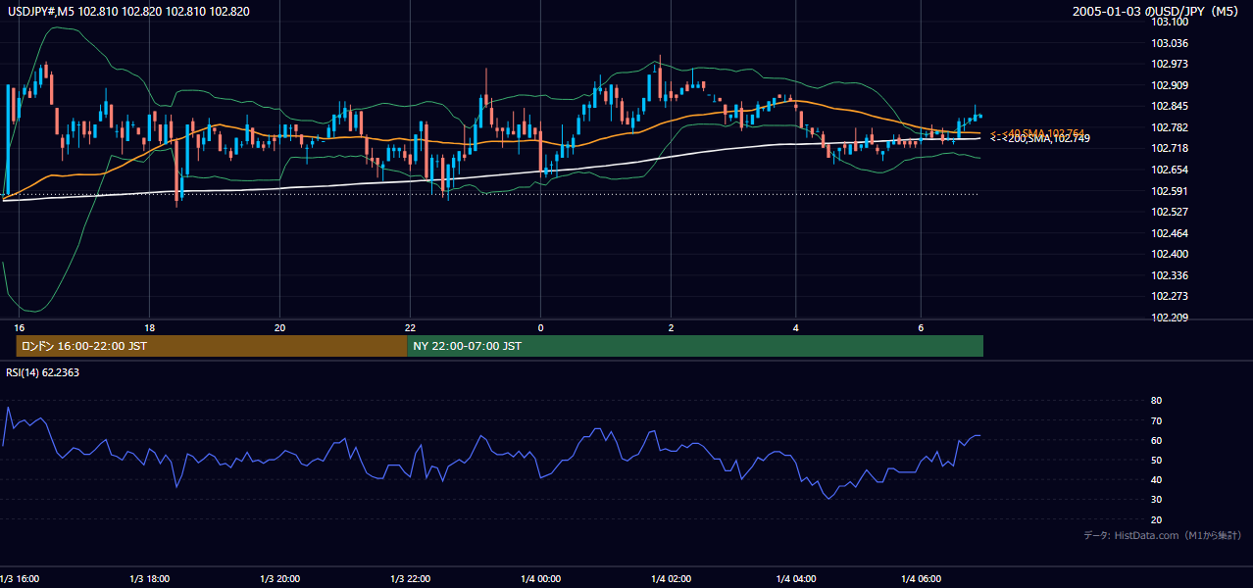
Task: Click price axis value 102.718
Action: 1170,148
